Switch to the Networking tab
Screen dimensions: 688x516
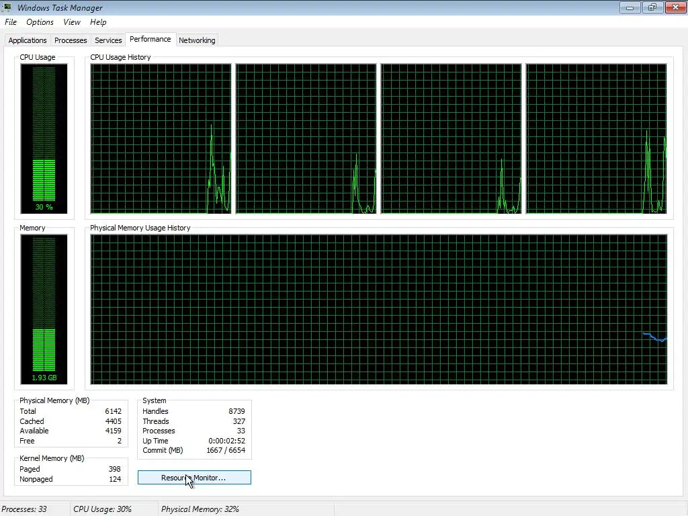(x=197, y=40)
